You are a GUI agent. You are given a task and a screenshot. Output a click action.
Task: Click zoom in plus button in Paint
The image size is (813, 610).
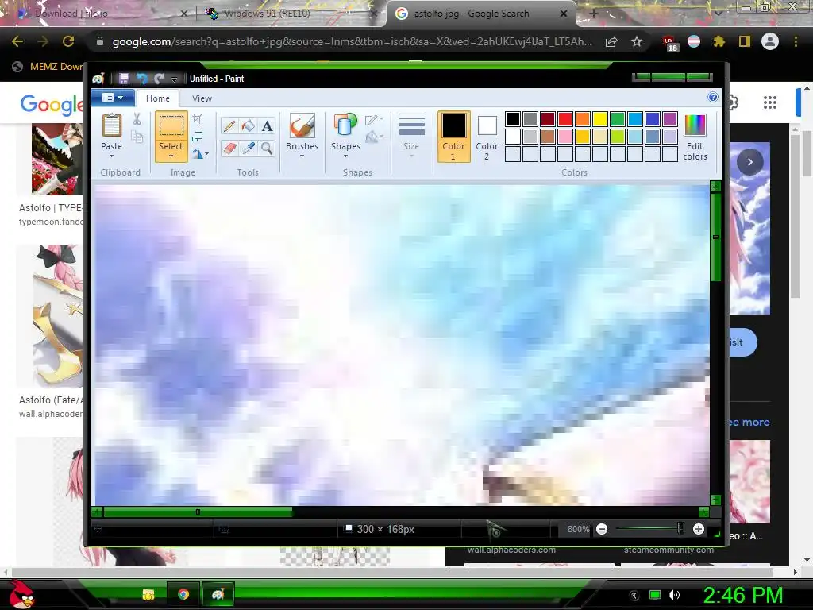[x=699, y=529]
